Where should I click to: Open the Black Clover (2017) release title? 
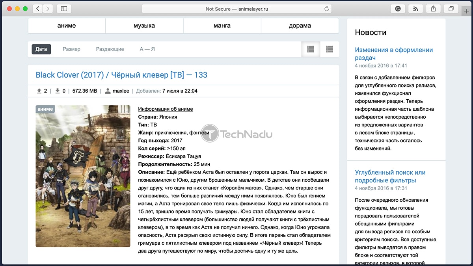pyautogui.click(x=121, y=75)
